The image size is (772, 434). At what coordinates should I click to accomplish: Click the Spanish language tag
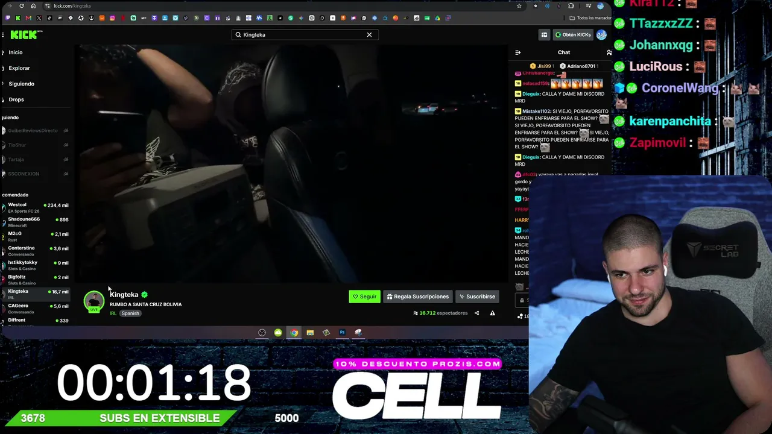tap(130, 313)
